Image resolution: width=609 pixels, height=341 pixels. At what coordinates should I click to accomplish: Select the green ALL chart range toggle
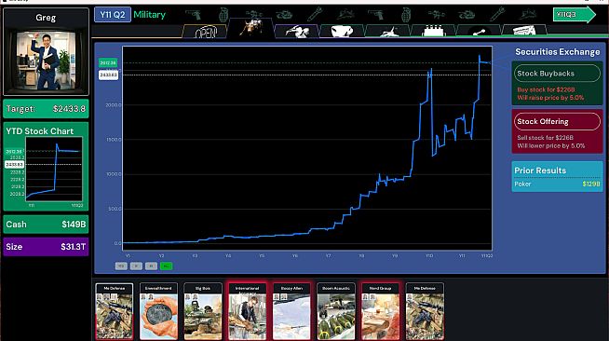click(167, 266)
